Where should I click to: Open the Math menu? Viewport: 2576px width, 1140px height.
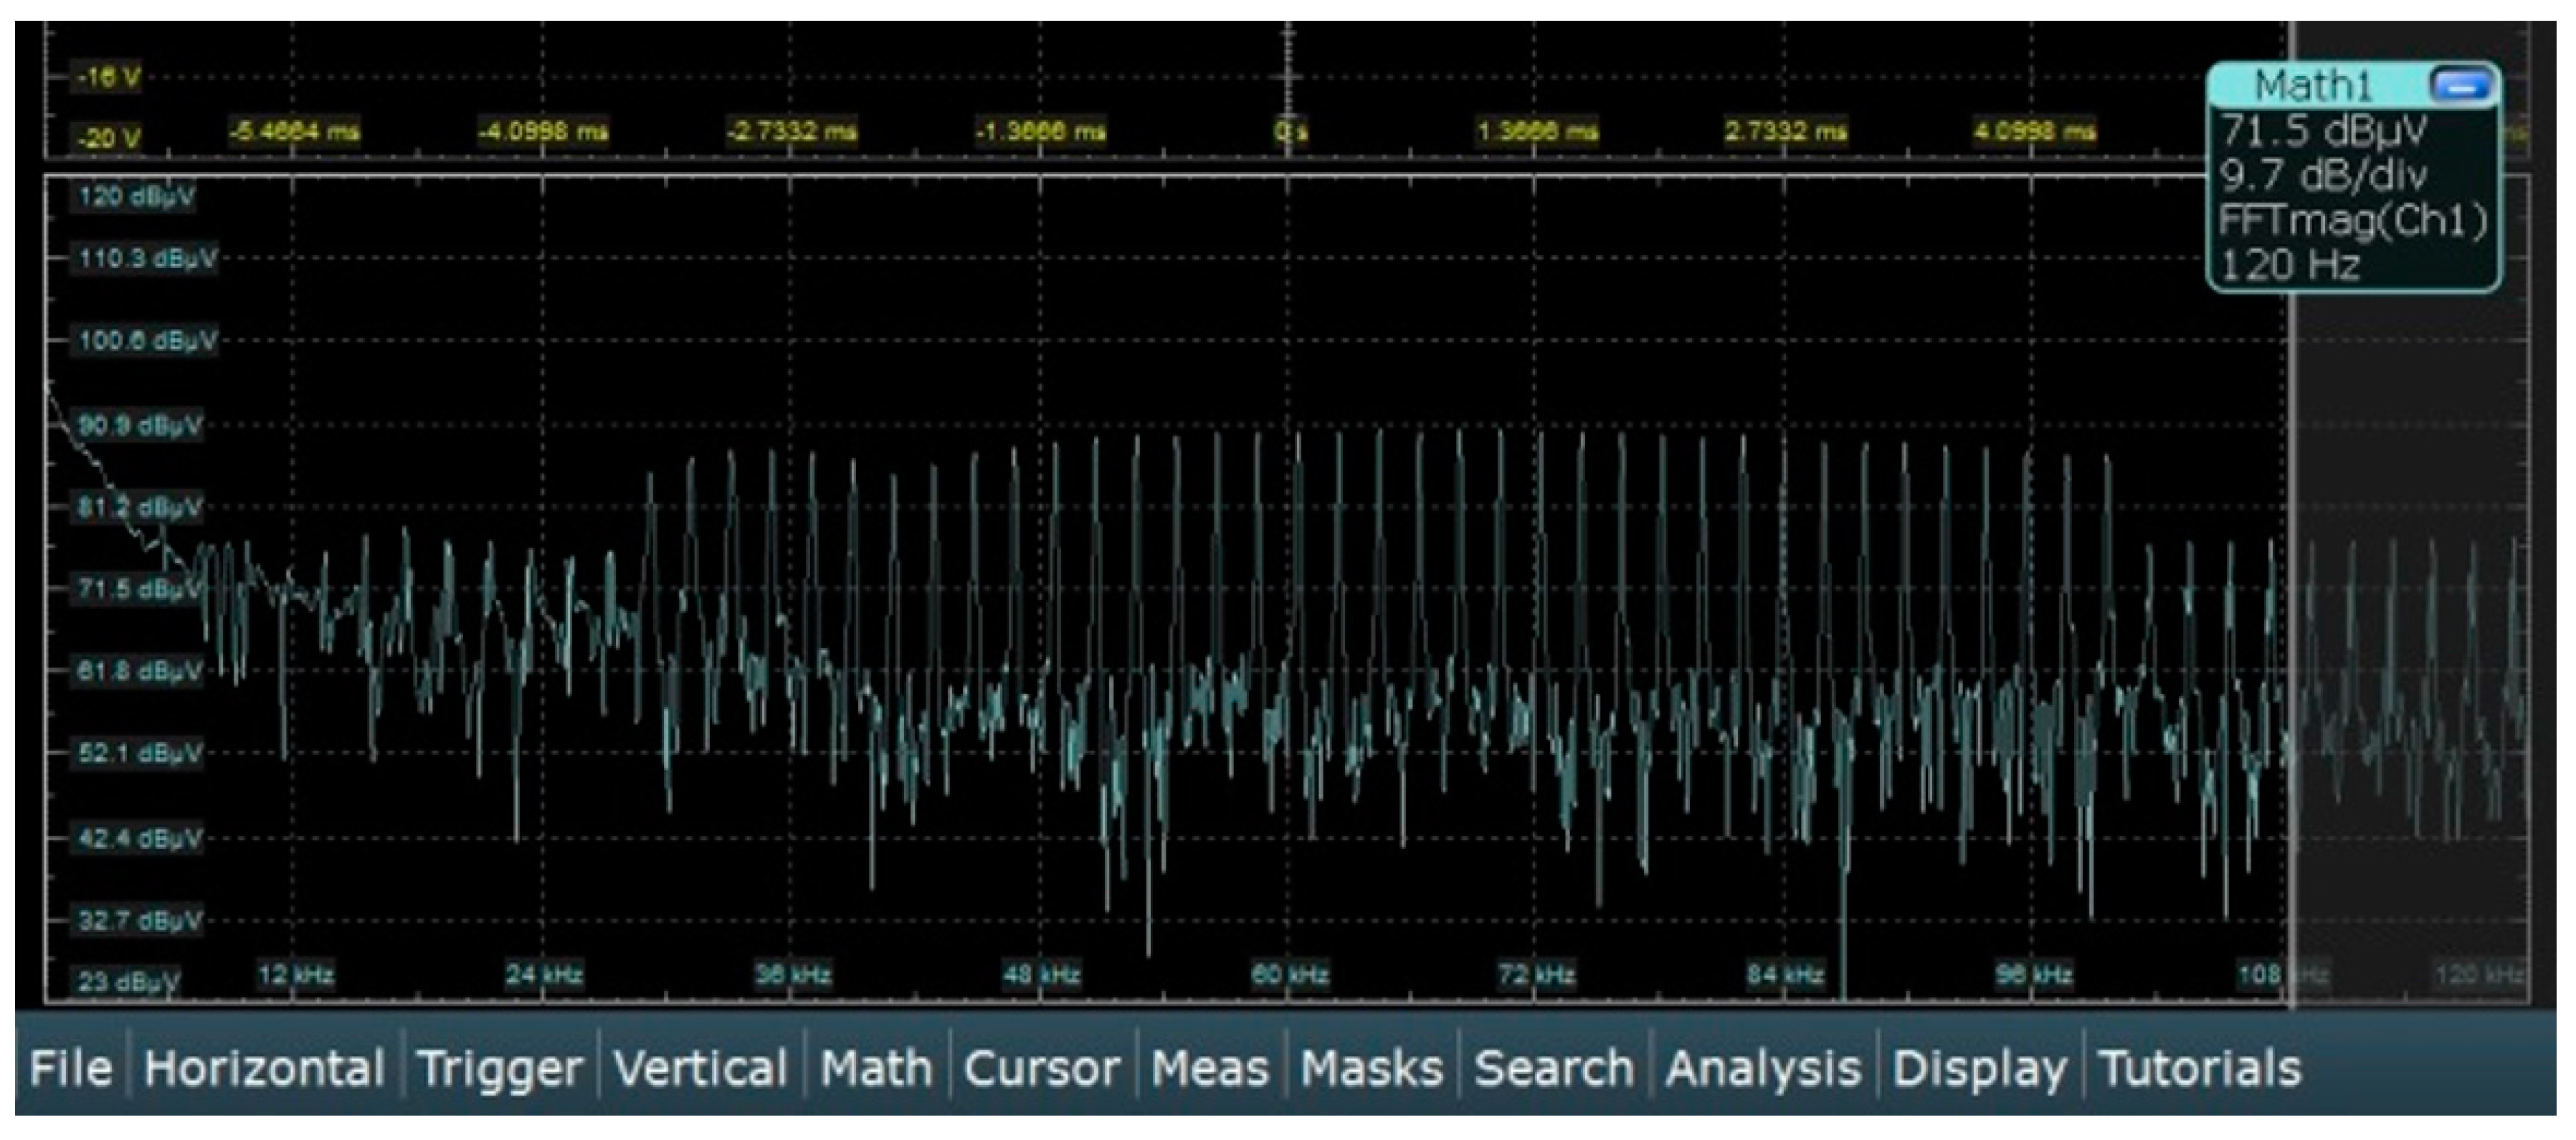coord(876,1068)
